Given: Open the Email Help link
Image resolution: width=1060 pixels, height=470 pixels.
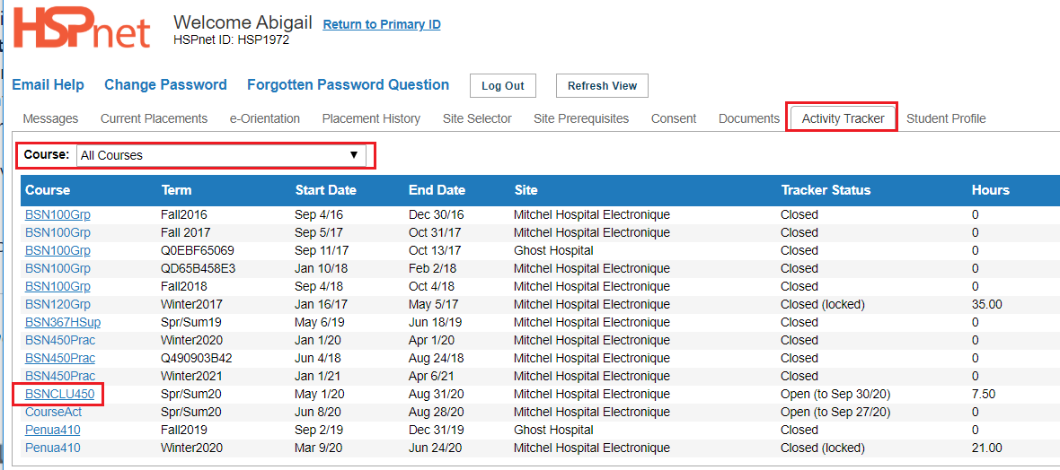Looking at the screenshot, I should (x=48, y=84).
